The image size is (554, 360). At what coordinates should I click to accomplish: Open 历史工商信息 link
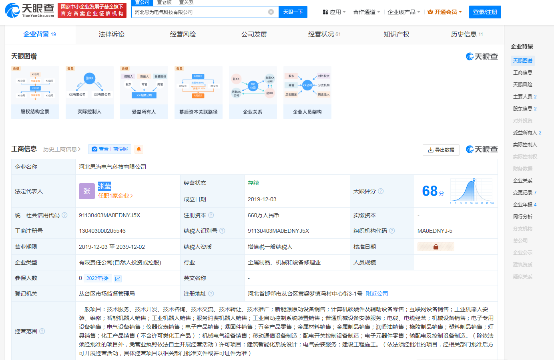pyautogui.click(x=62, y=149)
